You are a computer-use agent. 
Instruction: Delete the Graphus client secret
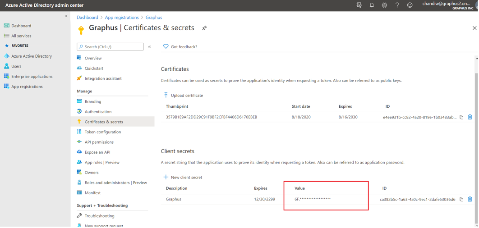point(470,199)
